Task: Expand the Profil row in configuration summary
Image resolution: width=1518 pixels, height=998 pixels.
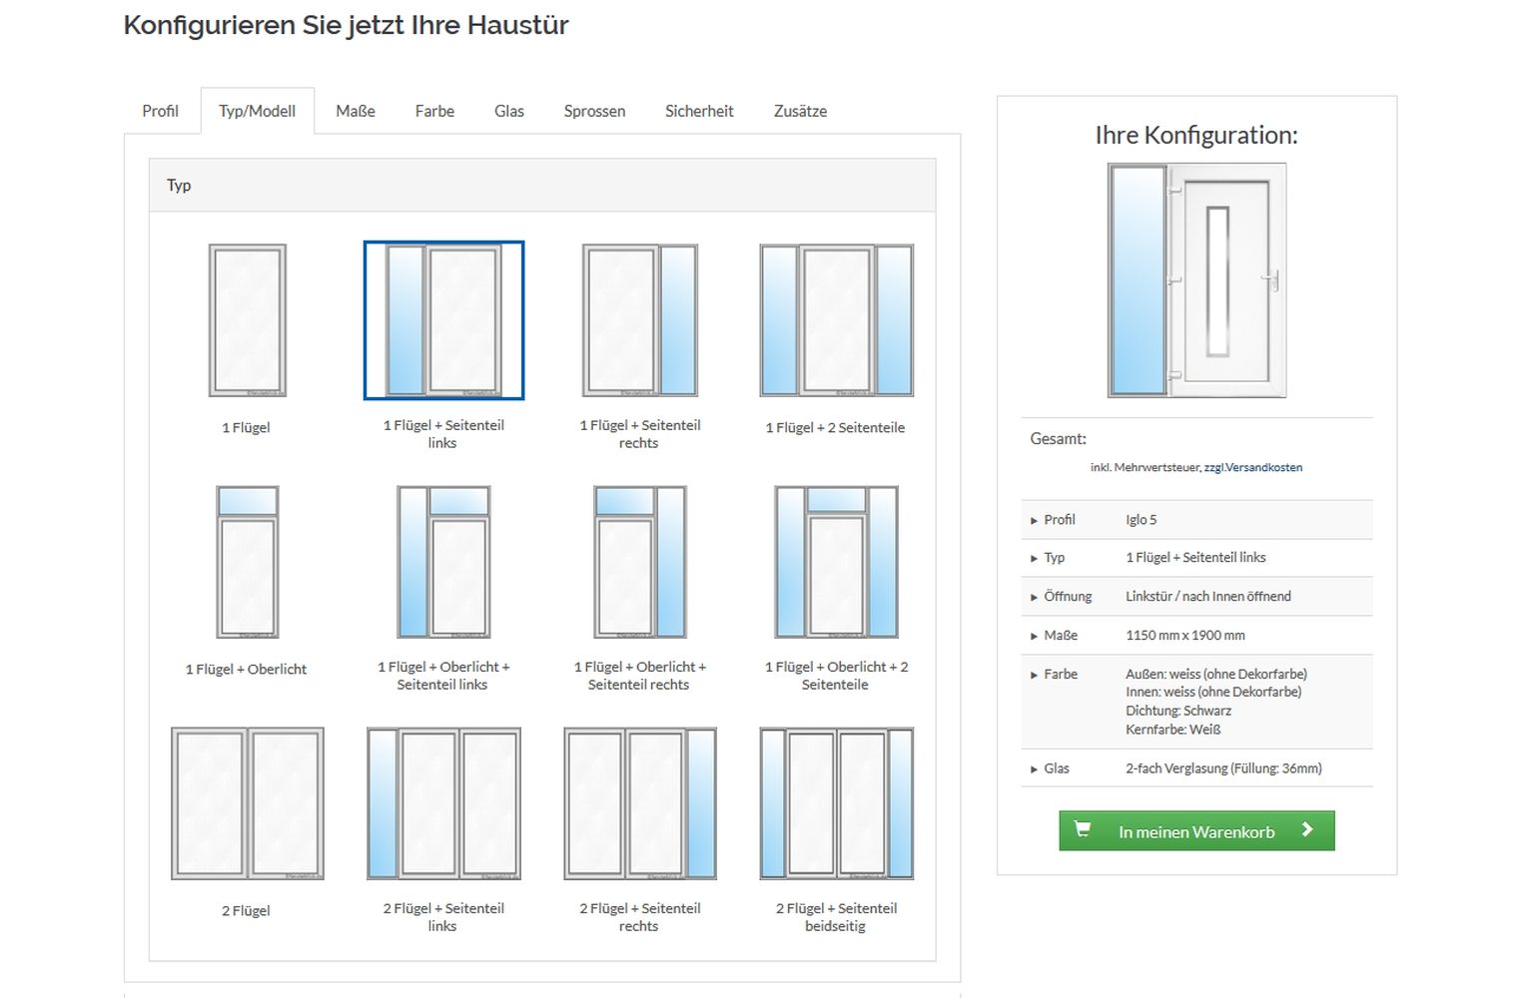Action: (x=1059, y=520)
